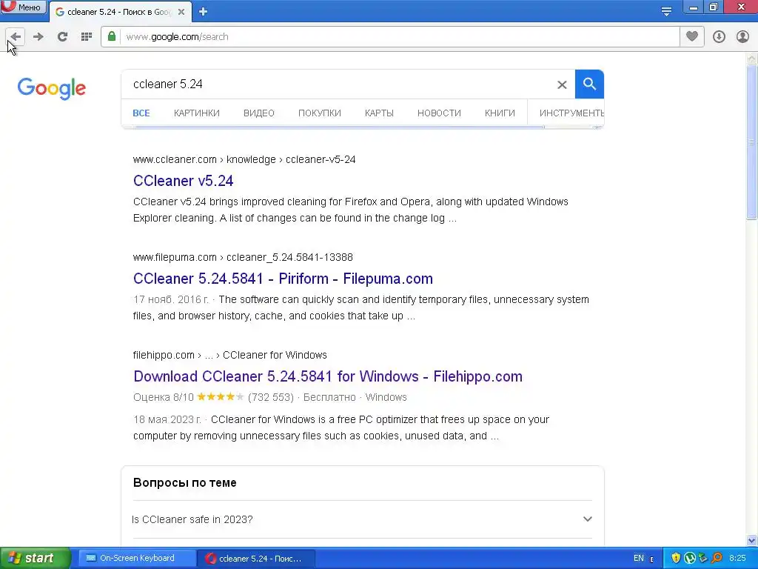Switch to the КАРТЫ tab
The width and height of the screenshot is (758, 569).
379,113
